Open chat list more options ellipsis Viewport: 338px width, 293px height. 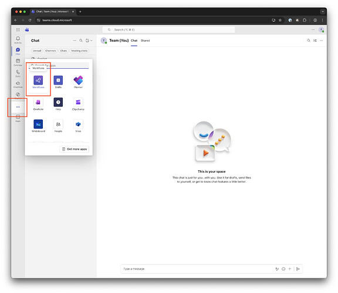point(75,41)
